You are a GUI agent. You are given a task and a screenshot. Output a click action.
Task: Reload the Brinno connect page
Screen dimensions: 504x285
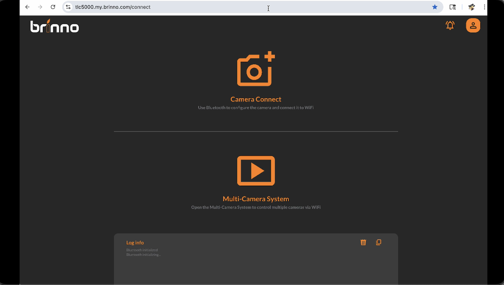(53, 7)
